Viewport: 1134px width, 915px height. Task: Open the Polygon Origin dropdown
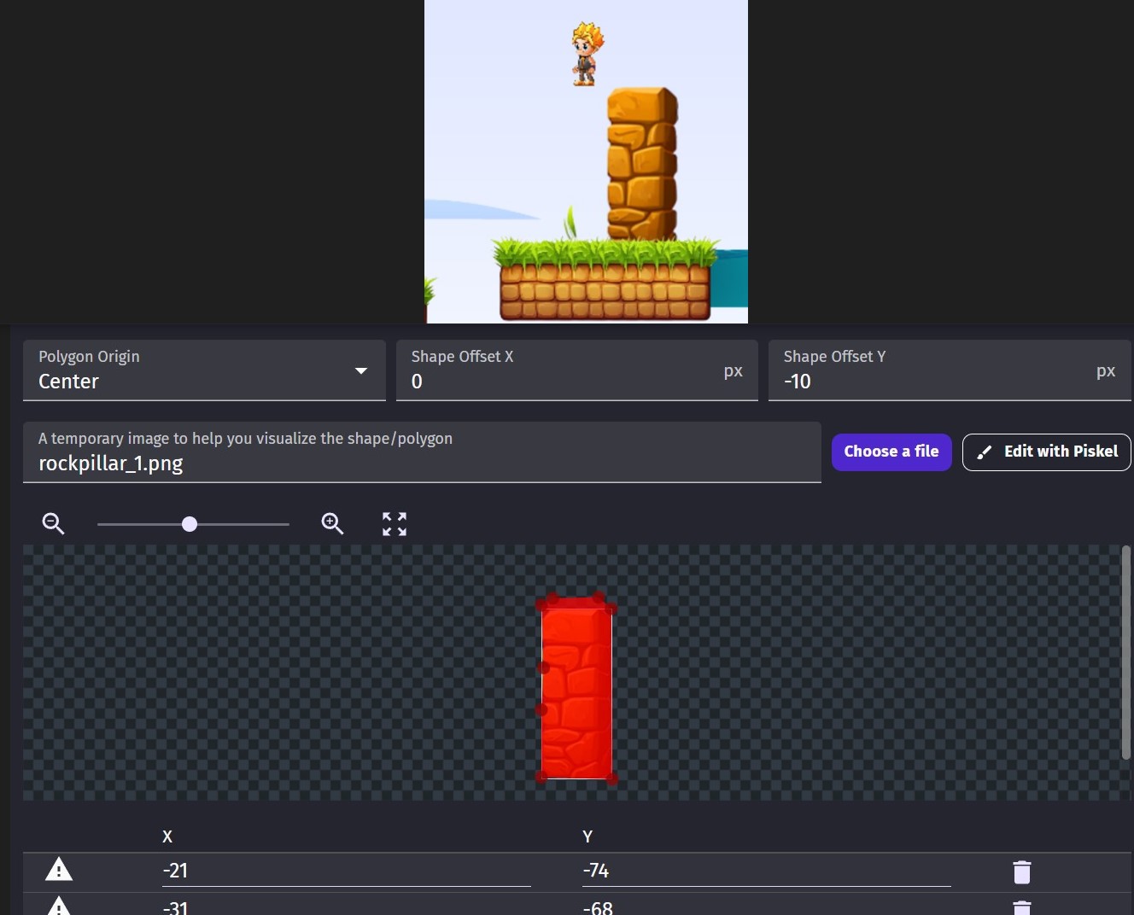point(204,370)
